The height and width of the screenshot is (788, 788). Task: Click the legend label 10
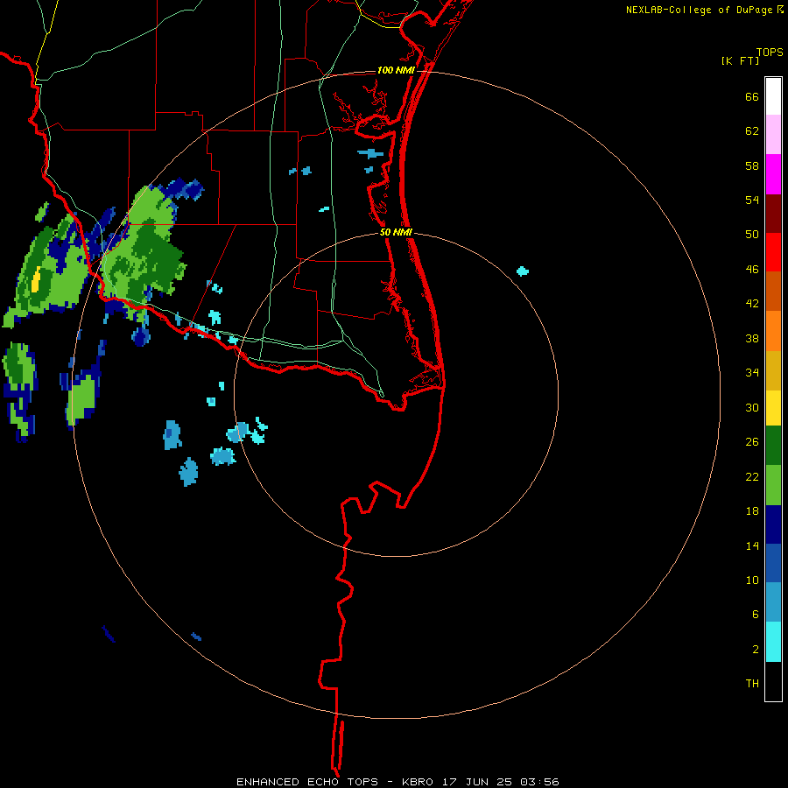coord(752,580)
